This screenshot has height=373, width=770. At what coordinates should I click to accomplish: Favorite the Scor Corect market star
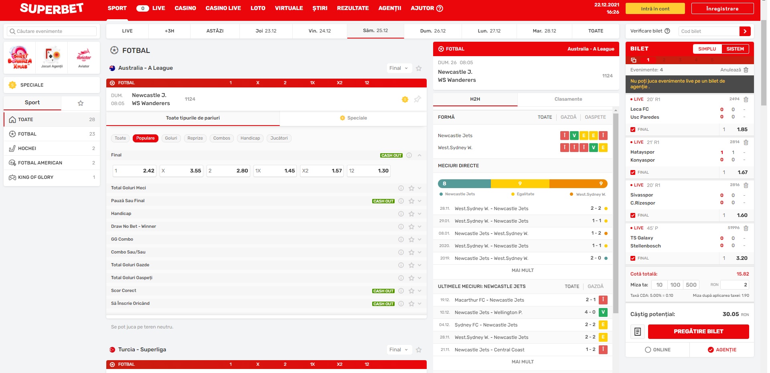411,291
